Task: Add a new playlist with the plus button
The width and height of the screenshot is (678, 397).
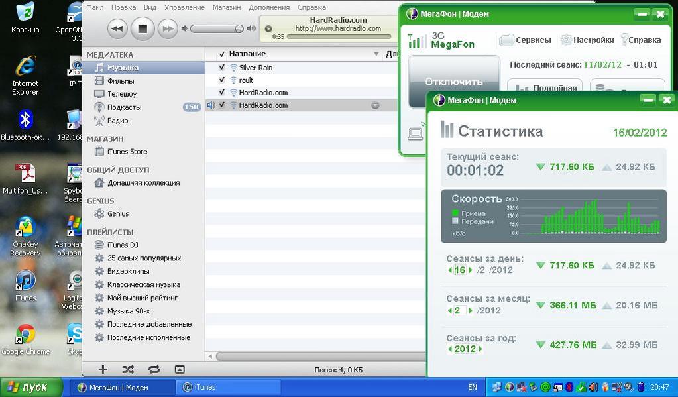Action: click(x=103, y=369)
